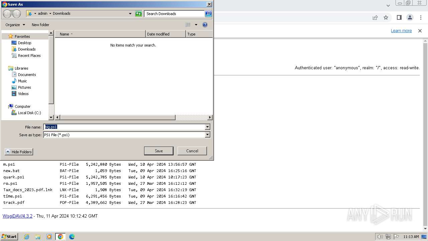Select Recent Places in the navigation pane
This screenshot has width=428, height=241.
click(x=29, y=56)
